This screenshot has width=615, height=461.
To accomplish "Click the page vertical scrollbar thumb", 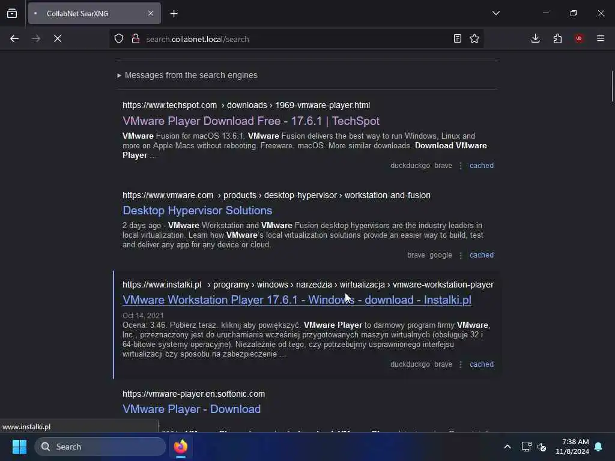I will (x=612, y=86).
